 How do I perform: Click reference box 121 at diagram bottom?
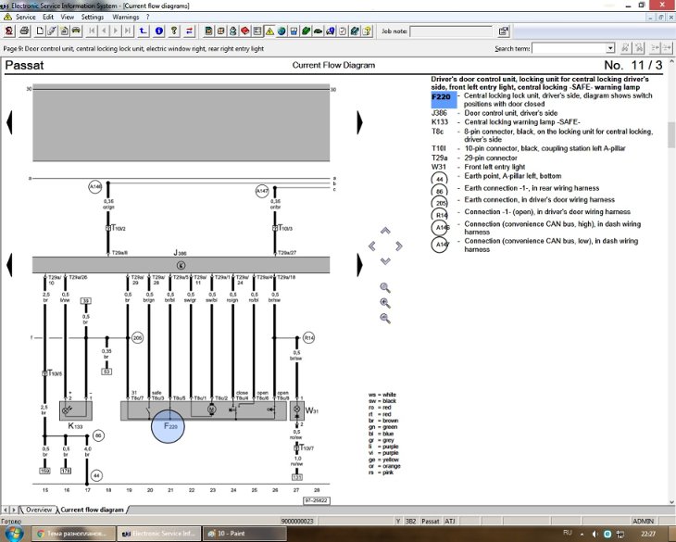[x=297, y=477]
